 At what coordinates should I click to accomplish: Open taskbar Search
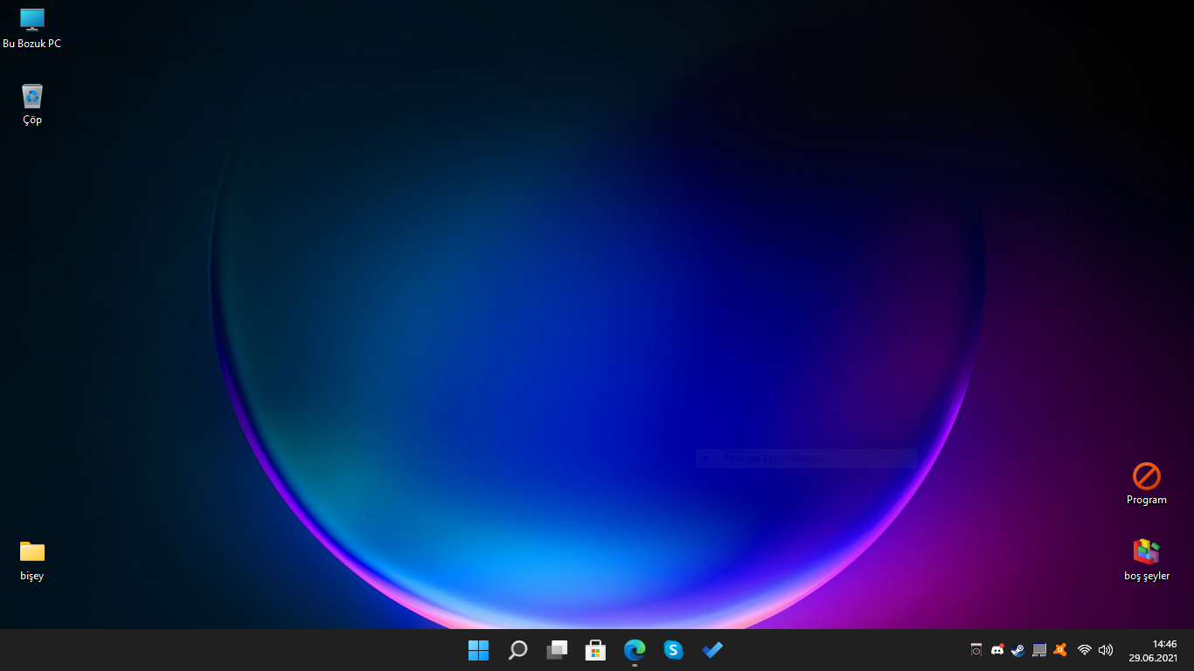coord(517,650)
